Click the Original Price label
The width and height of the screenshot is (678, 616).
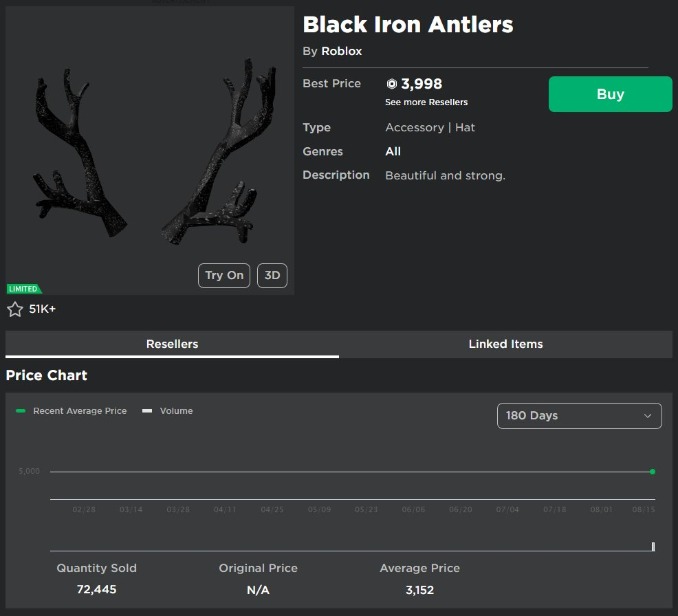click(258, 568)
